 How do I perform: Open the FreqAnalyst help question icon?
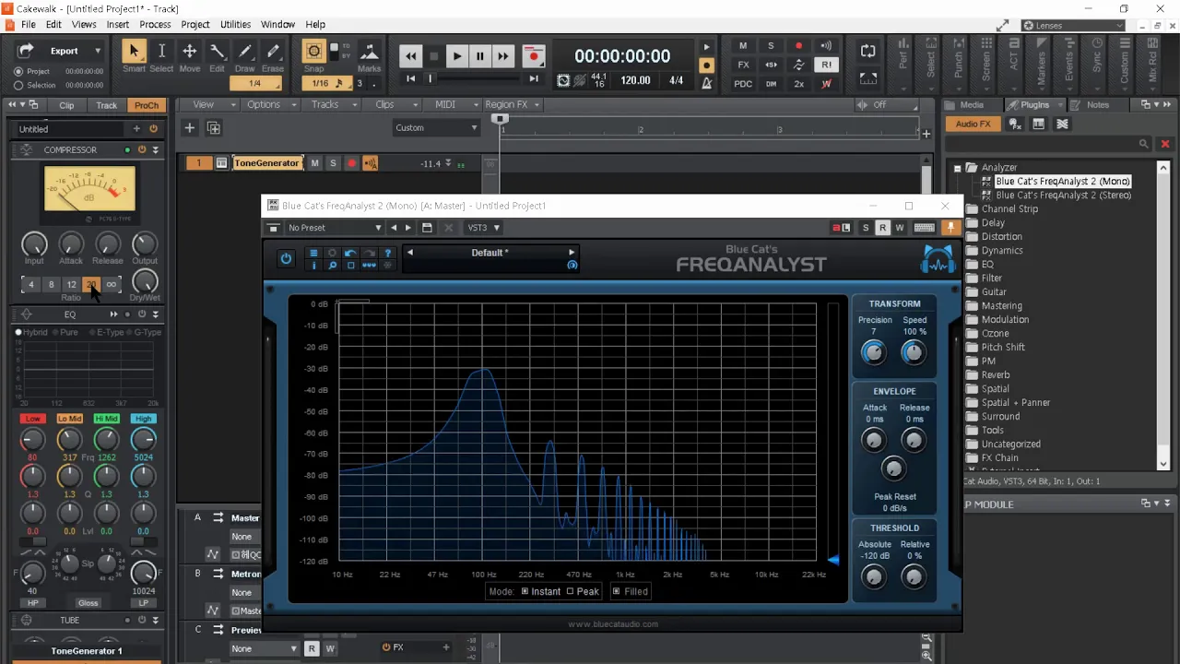[x=387, y=253]
